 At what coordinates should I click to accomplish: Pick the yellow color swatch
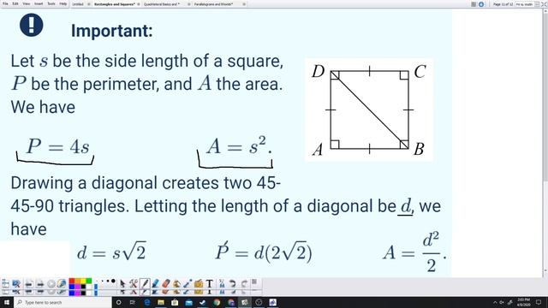83,281
